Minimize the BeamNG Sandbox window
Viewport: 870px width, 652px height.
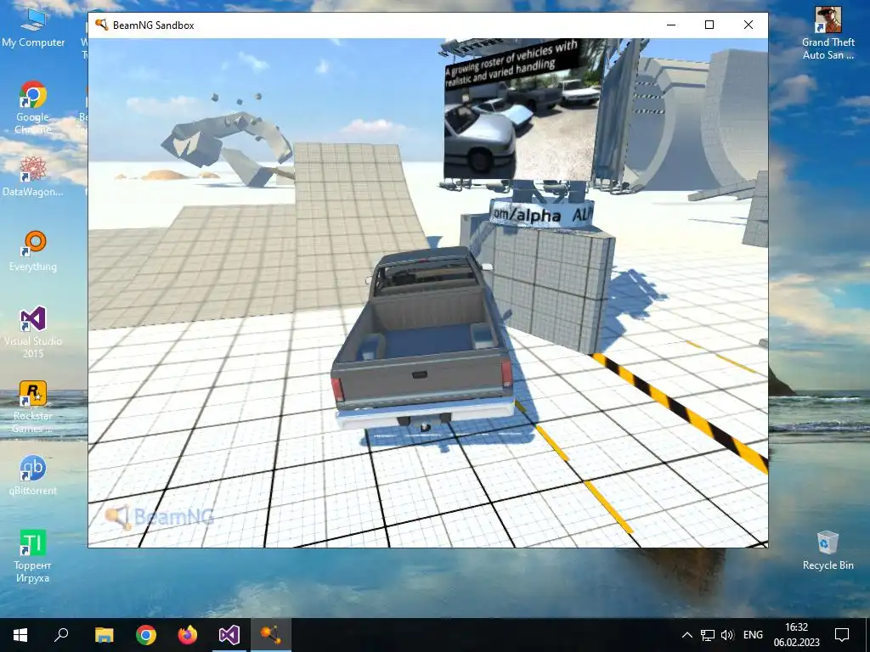coord(671,25)
